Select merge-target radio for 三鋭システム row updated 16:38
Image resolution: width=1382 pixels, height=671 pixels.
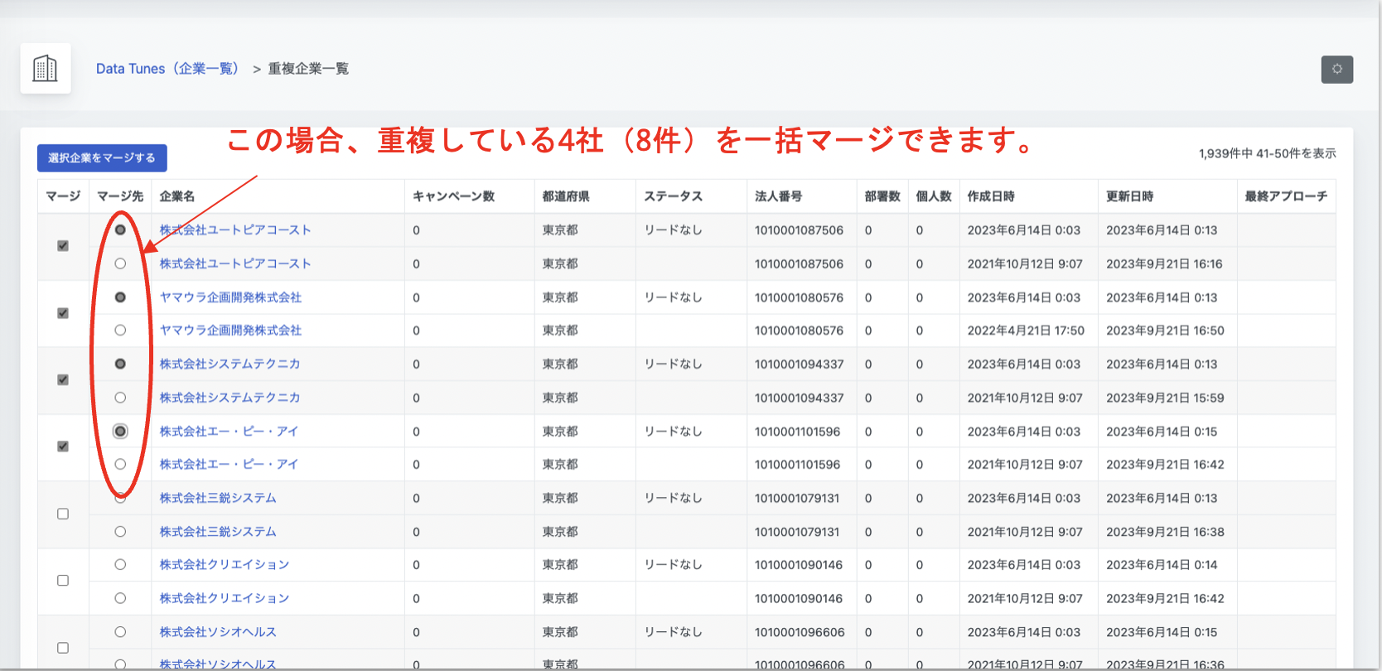120,532
